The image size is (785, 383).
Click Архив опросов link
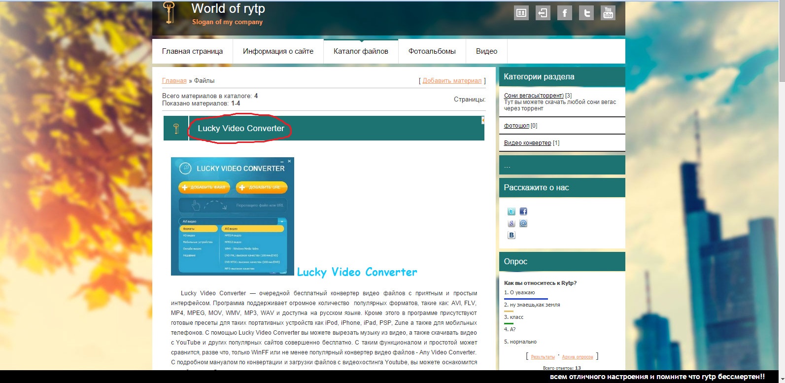[x=578, y=357]
